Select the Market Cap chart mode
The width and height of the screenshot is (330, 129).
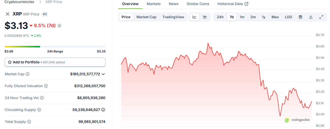click(146, 17)
